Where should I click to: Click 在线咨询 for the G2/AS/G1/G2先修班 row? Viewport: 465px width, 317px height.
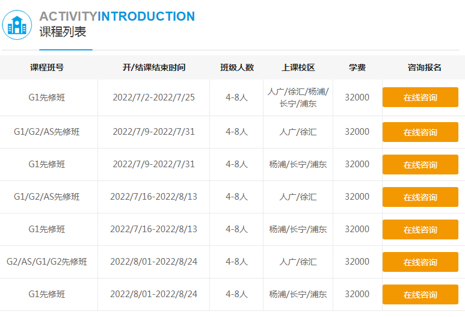coord(420,262)
